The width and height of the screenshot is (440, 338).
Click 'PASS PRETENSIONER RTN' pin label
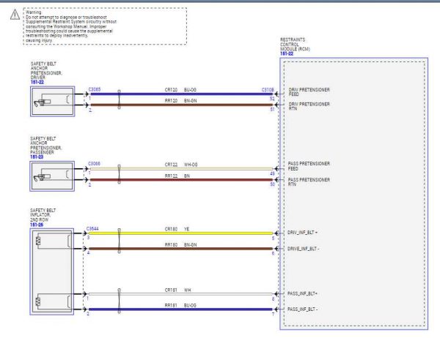pos(309,181)
